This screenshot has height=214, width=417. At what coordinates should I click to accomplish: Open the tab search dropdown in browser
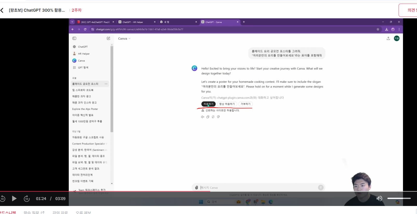point(72,22)
